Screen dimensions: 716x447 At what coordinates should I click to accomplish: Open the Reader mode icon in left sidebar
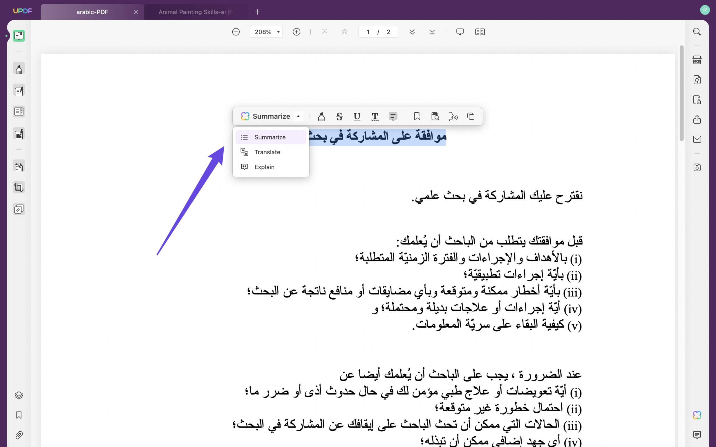pos(19,36)
